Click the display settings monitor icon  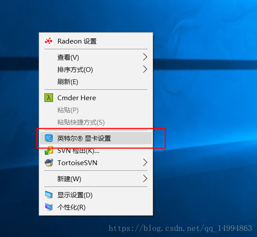[x=49, y=195]
